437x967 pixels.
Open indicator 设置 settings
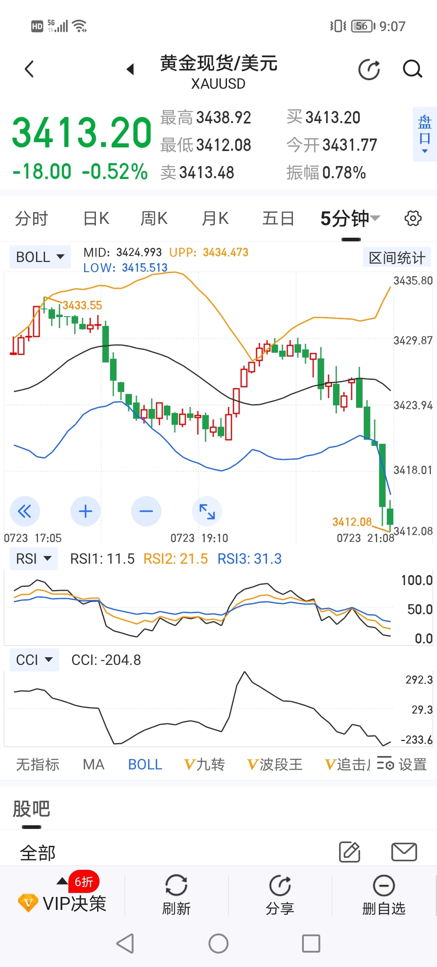point(402,765)
